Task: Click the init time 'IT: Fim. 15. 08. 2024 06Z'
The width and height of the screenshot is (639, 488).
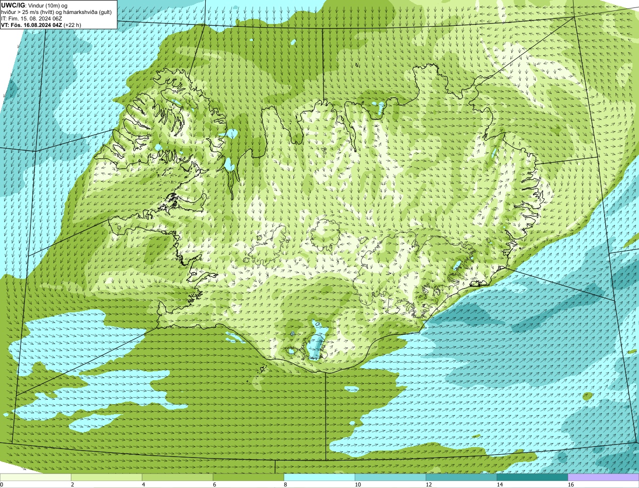Action: click(x=31, y=18)
